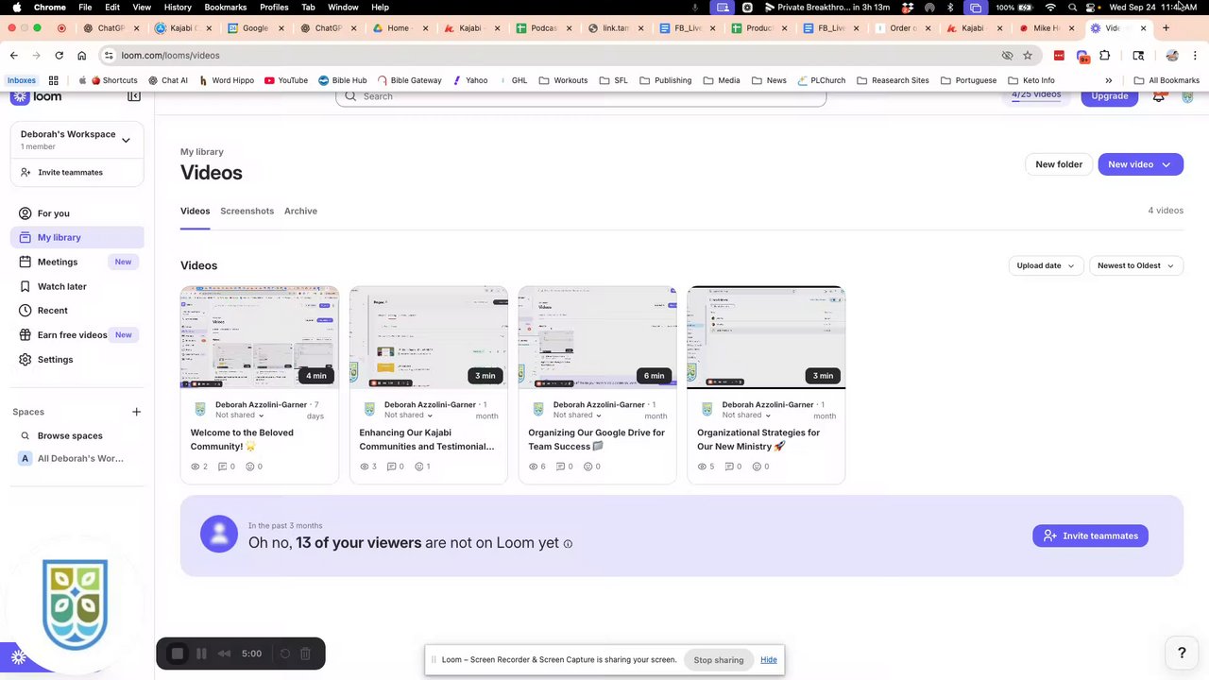The height and width of the screenshot is (680, 1209).
Task: Open Wi-Fi menu in menu bar
Action: click(1050, 7)
